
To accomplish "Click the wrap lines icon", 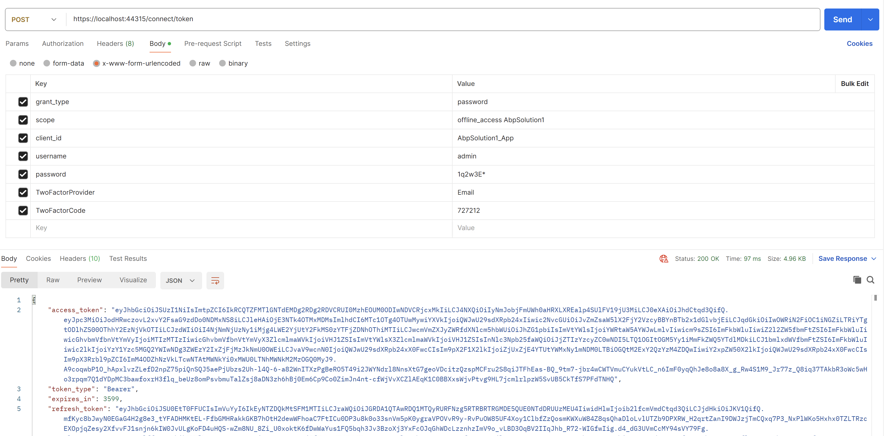I will [x=215, y=281].
